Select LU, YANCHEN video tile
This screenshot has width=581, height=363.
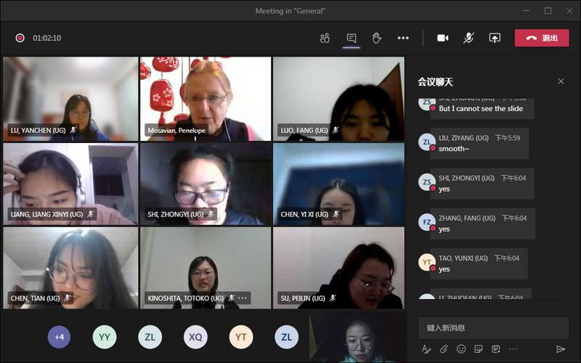[70, 99]
